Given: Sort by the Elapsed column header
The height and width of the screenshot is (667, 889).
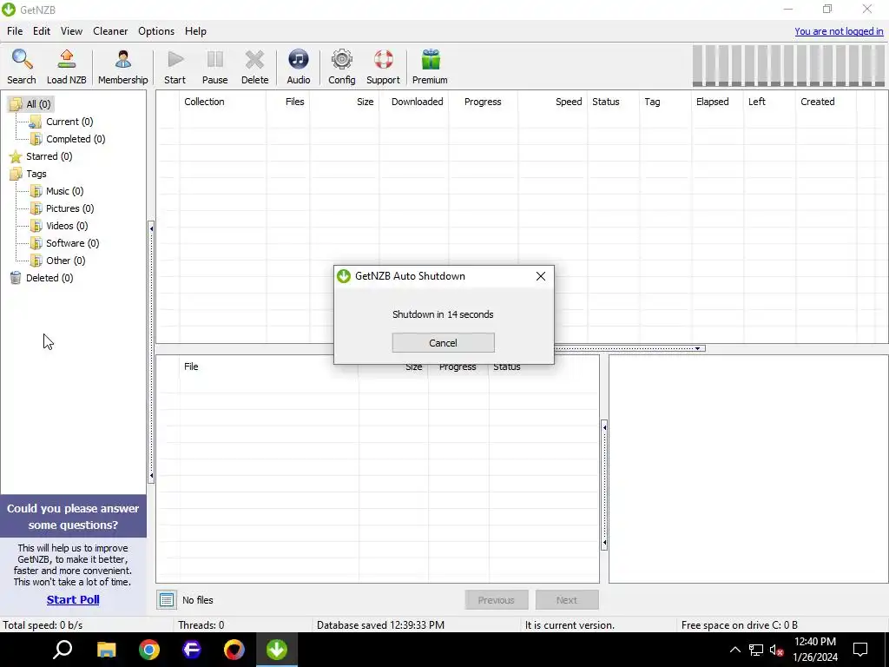Looking at the screenshot, I should 717,102.
